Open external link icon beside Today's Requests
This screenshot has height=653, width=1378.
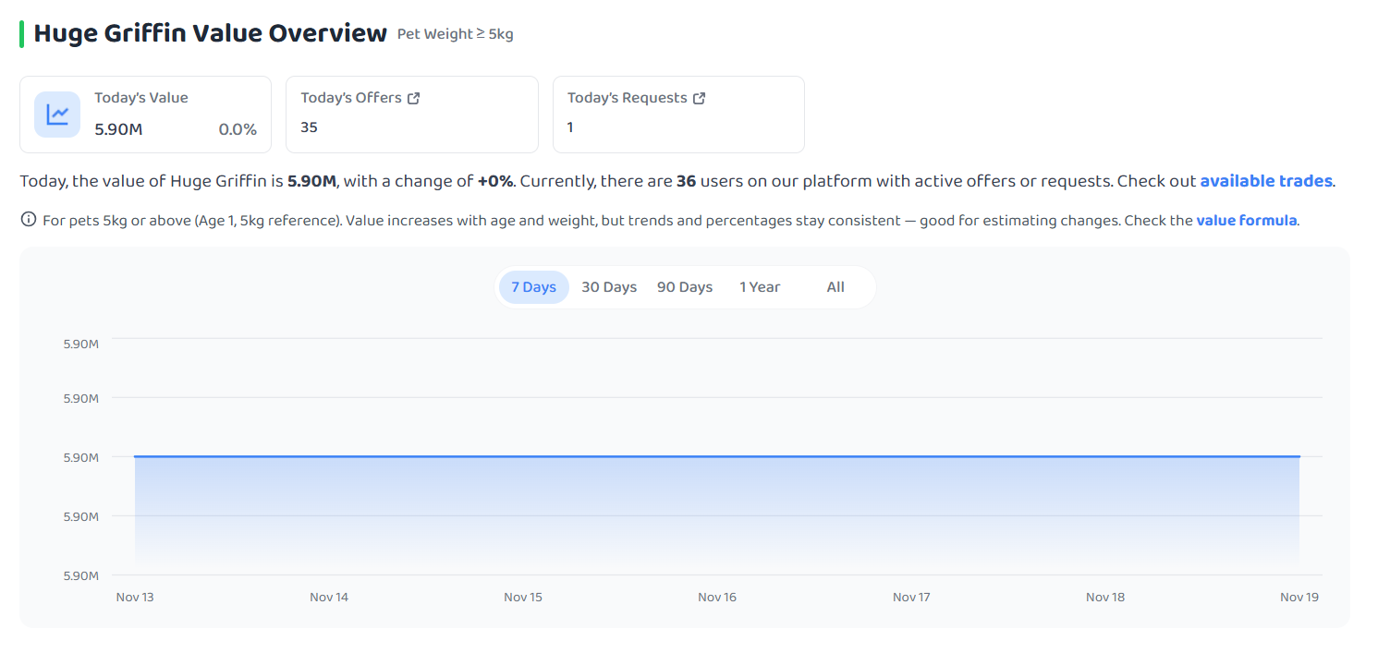pos(700,98)
